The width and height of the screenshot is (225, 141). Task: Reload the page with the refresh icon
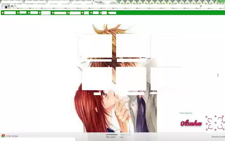8,6
